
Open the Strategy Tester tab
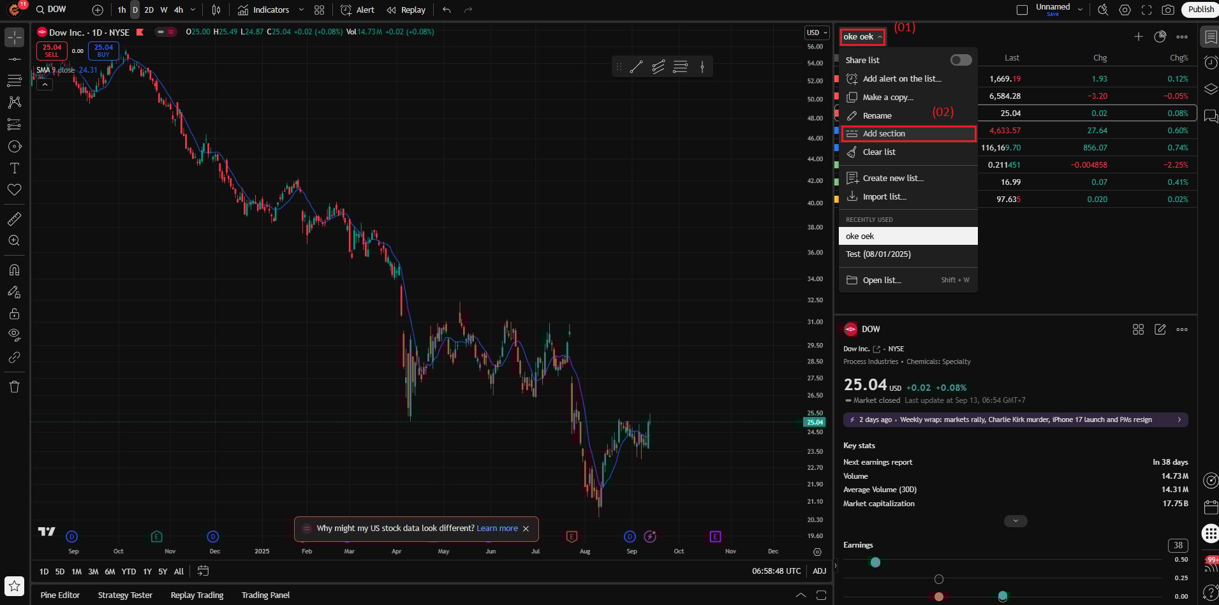(x=125, y=595)
